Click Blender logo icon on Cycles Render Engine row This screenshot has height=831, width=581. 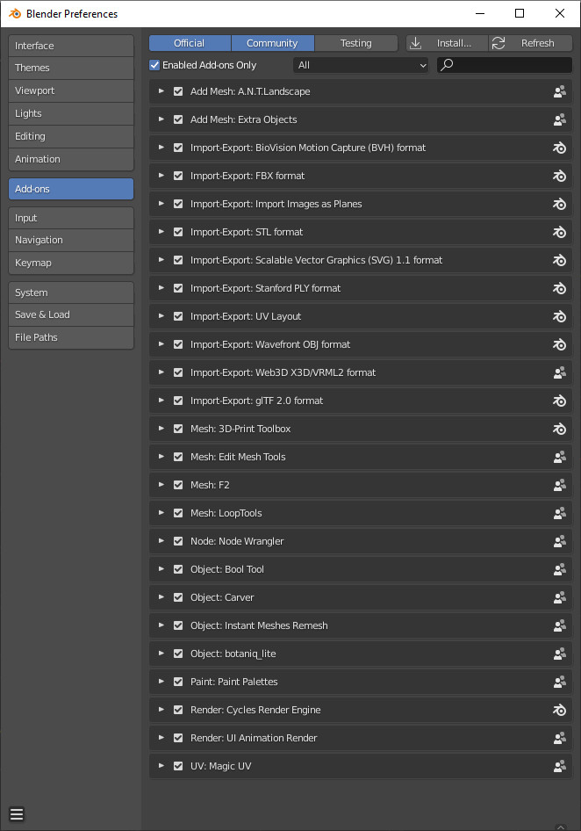coord(559,710)
